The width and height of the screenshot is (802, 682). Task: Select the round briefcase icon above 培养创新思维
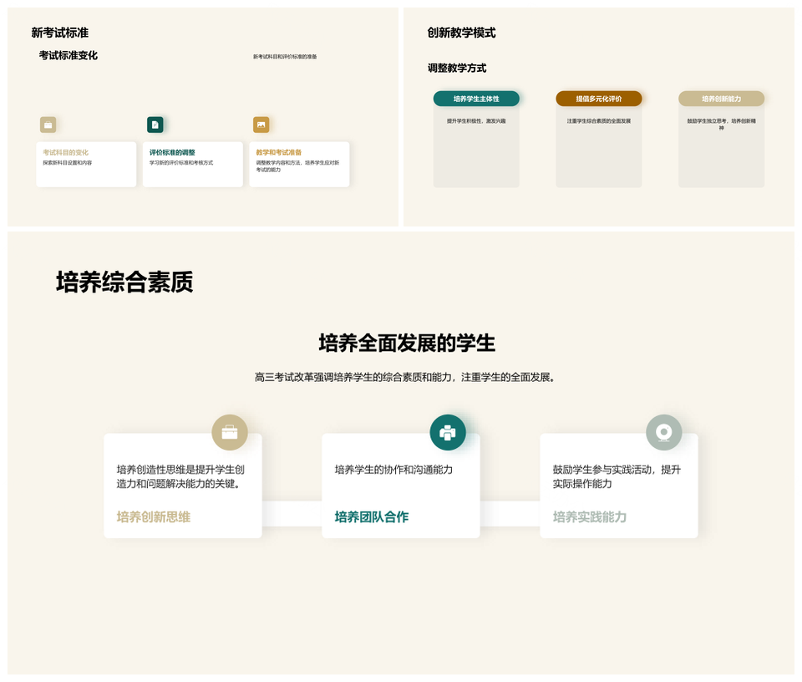230,432
